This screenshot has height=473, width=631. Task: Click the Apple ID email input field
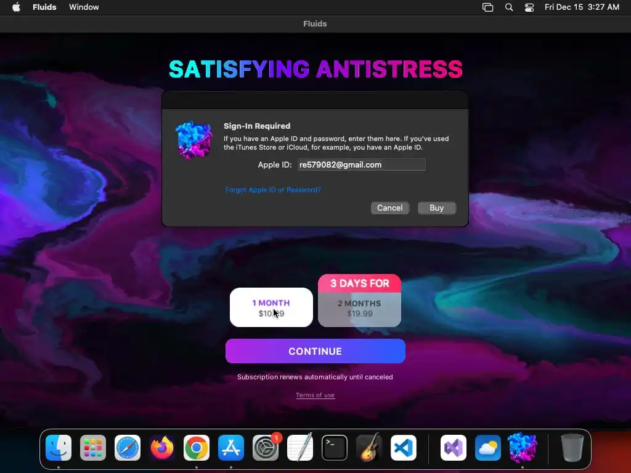coord(361,164)
